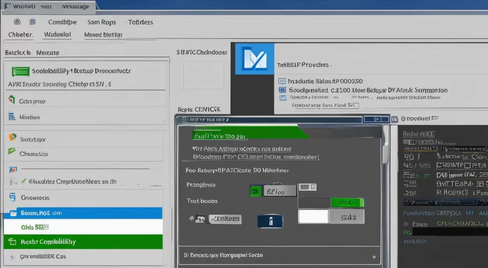Click the dialog's title bar icon
488x268 pixels.
(184, 119)
